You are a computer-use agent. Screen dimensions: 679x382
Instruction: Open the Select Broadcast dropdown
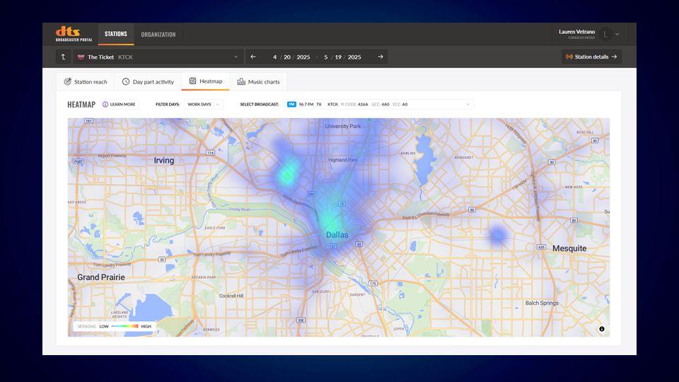[378, 105]
